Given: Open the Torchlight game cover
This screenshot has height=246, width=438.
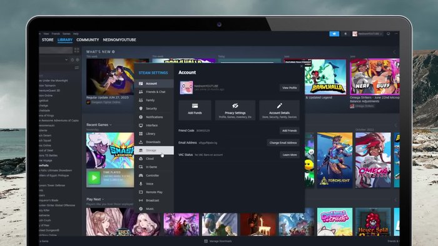Looking at the screenshot, I should tap(335, 160).
